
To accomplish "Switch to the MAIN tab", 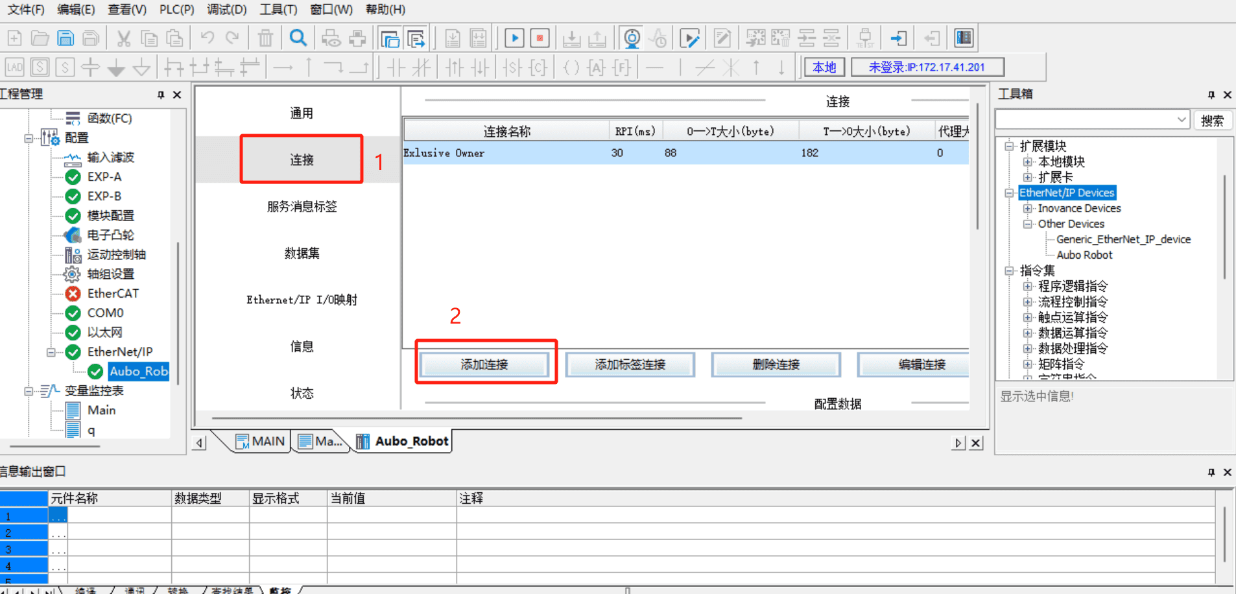I will point(260,441).
